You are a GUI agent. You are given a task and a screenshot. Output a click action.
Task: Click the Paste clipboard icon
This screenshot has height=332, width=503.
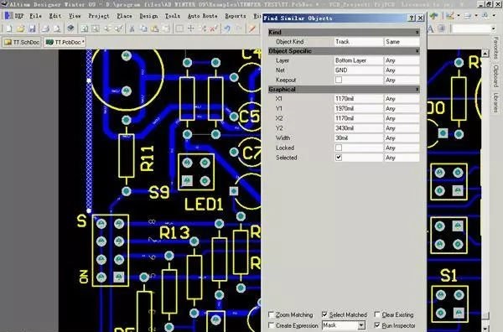[154, 29]
